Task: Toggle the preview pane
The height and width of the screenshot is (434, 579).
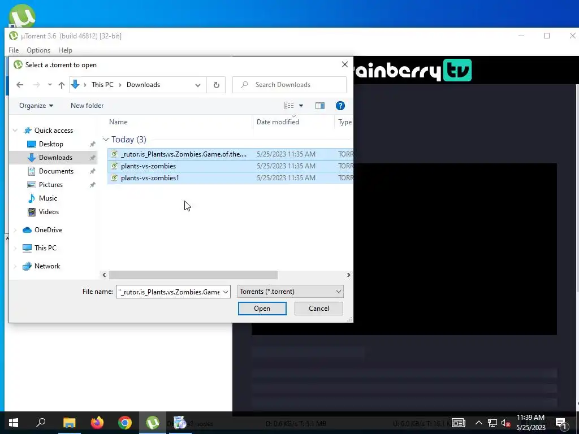Action: 320,106
